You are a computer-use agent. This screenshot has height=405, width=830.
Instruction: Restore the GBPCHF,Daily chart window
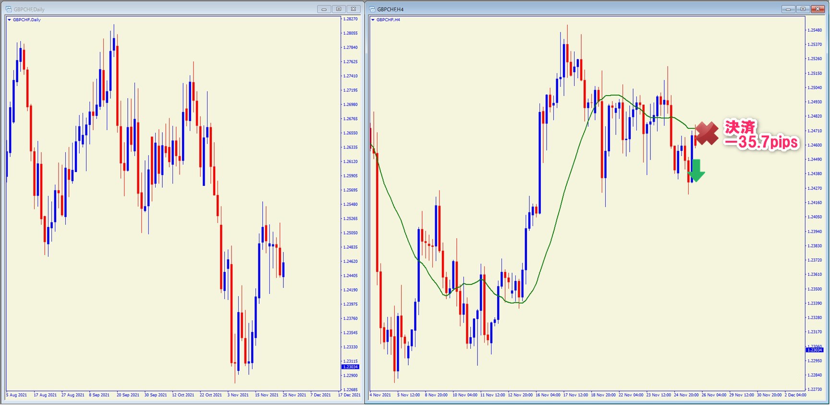(339, 9)
